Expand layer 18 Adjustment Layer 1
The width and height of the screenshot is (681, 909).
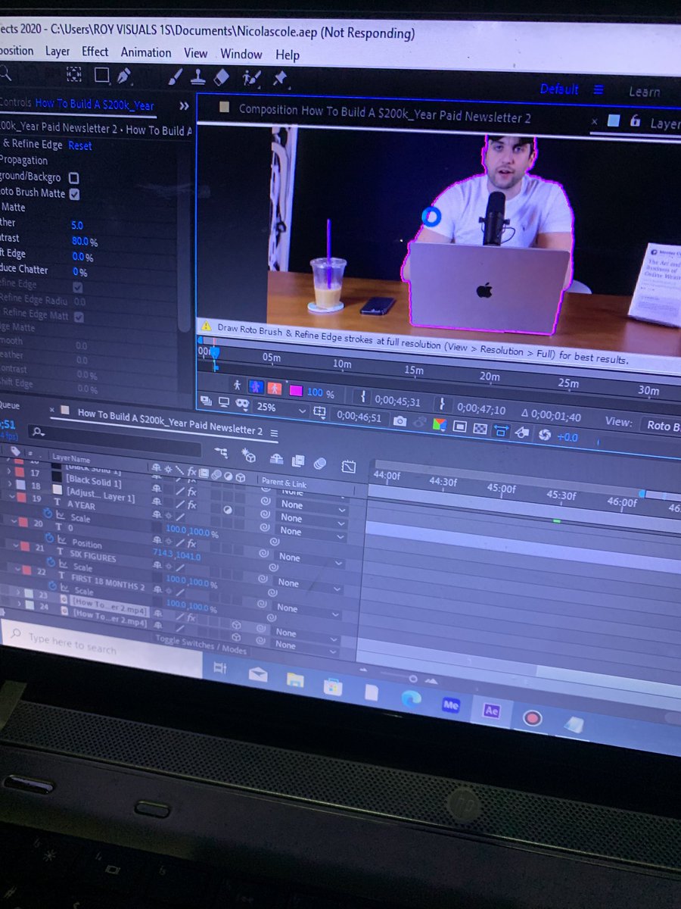pyautogui.click(x=9, y=484)
